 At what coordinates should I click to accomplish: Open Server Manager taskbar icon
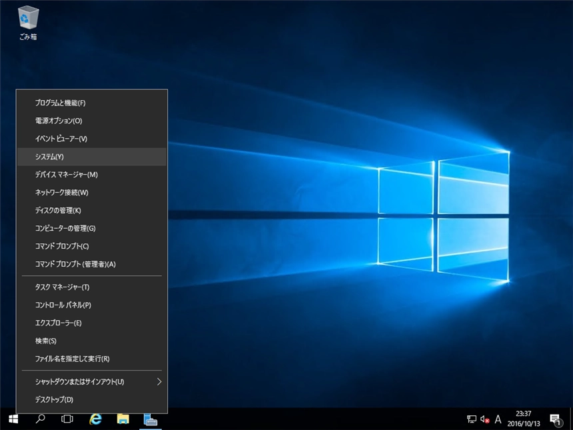151,419
